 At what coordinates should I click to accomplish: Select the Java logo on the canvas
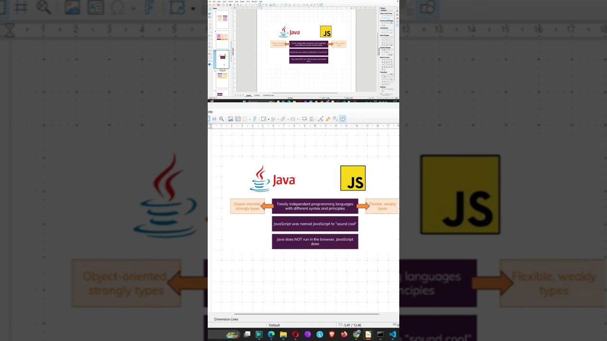[x=273, y=179]
